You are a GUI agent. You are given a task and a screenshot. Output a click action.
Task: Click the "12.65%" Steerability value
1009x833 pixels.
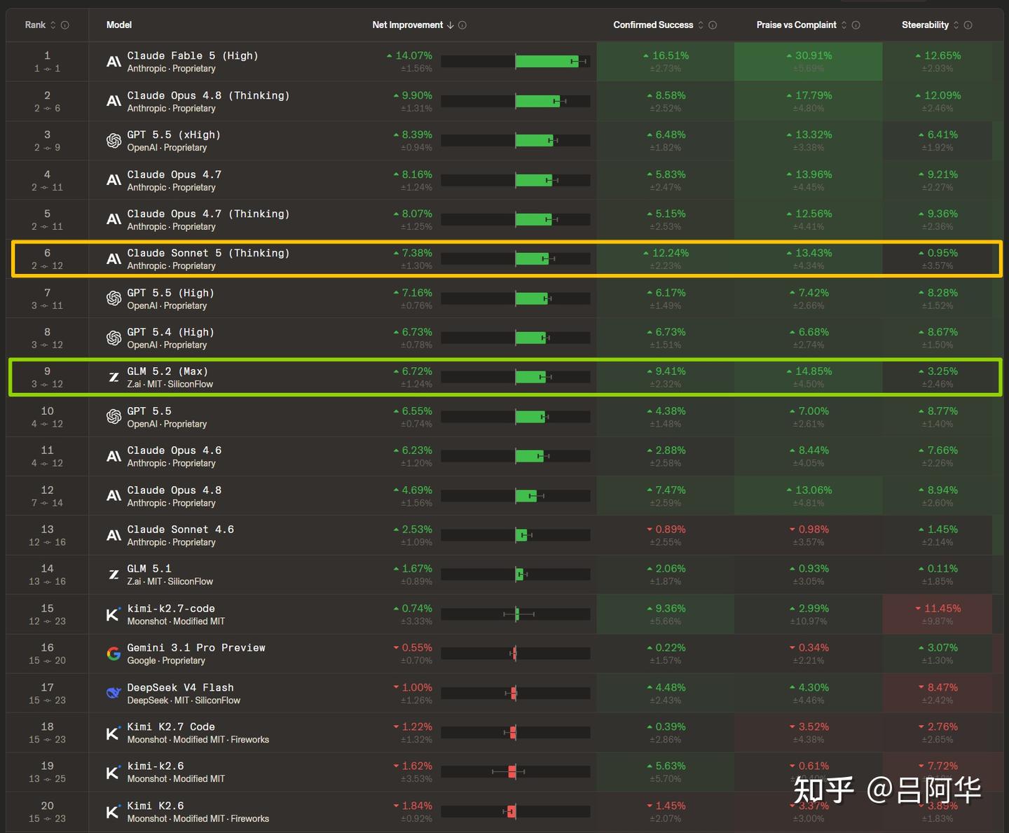coord(942,56)
